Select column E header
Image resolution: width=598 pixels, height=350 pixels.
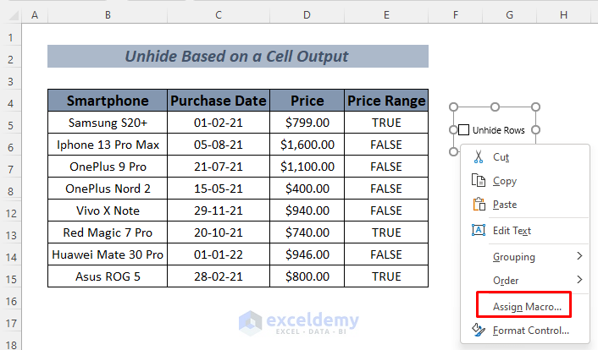[x=386, y=15]
